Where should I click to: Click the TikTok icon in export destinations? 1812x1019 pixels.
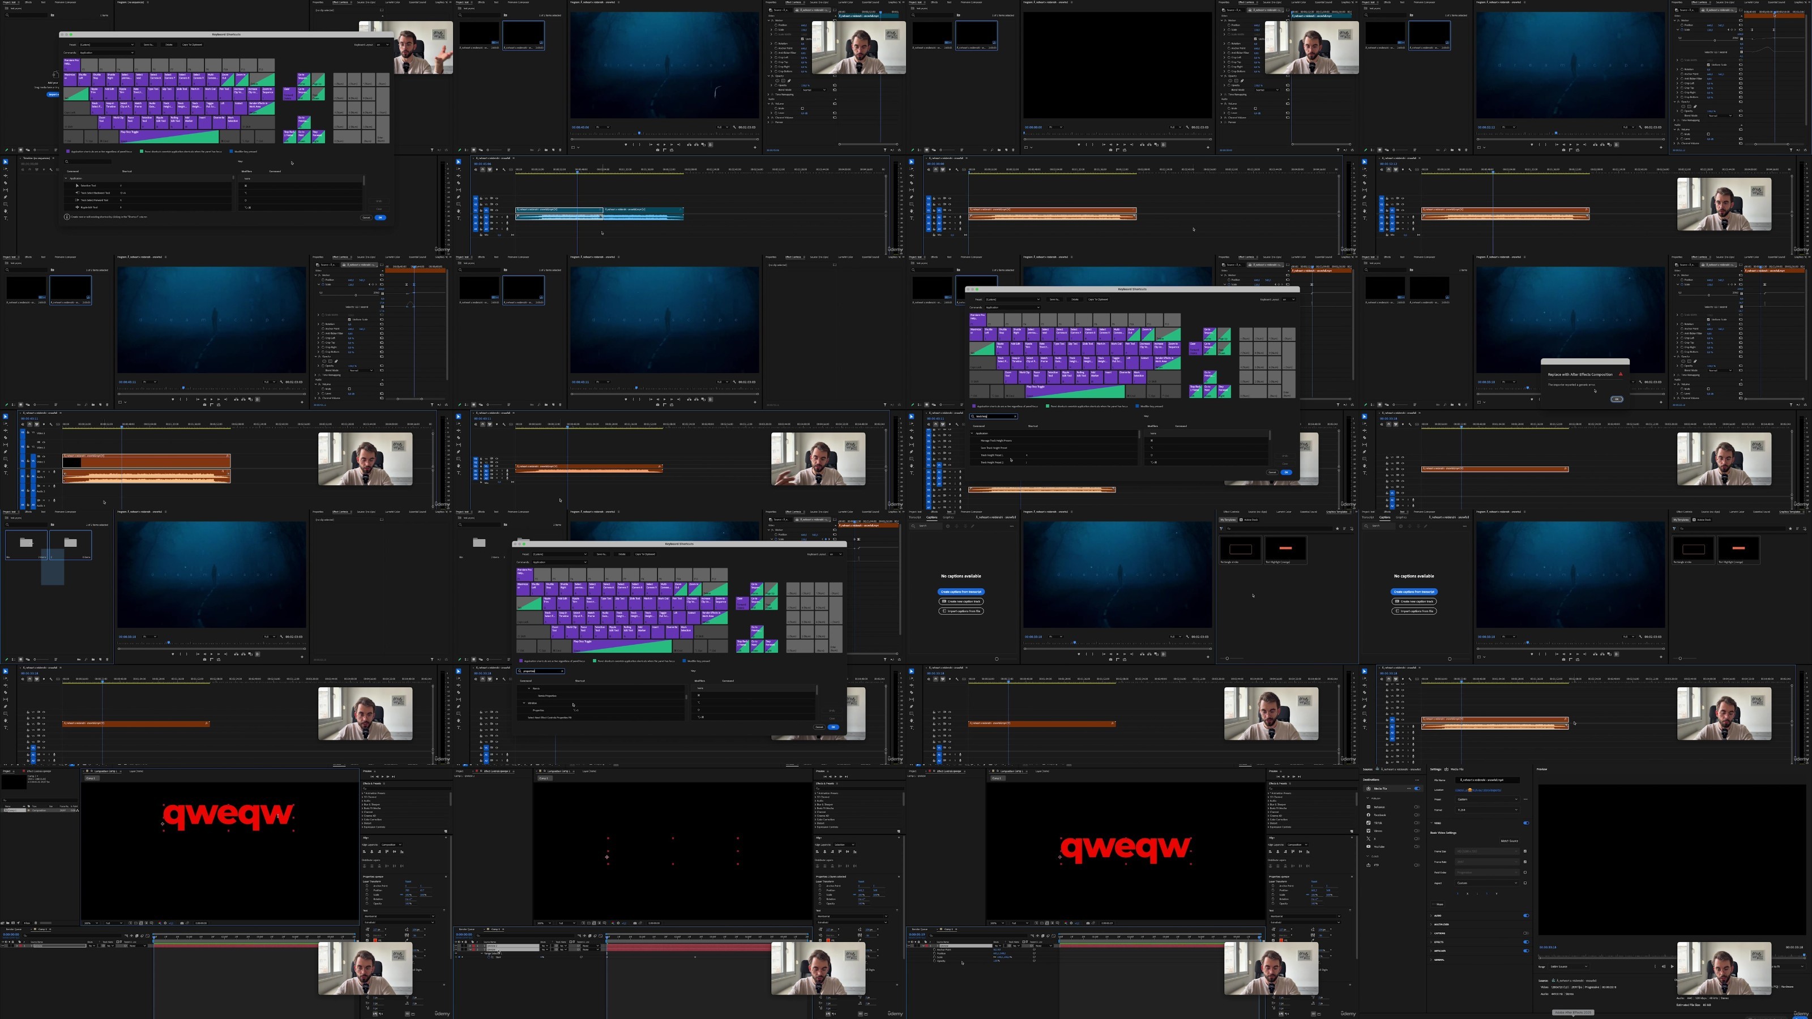1368,823
